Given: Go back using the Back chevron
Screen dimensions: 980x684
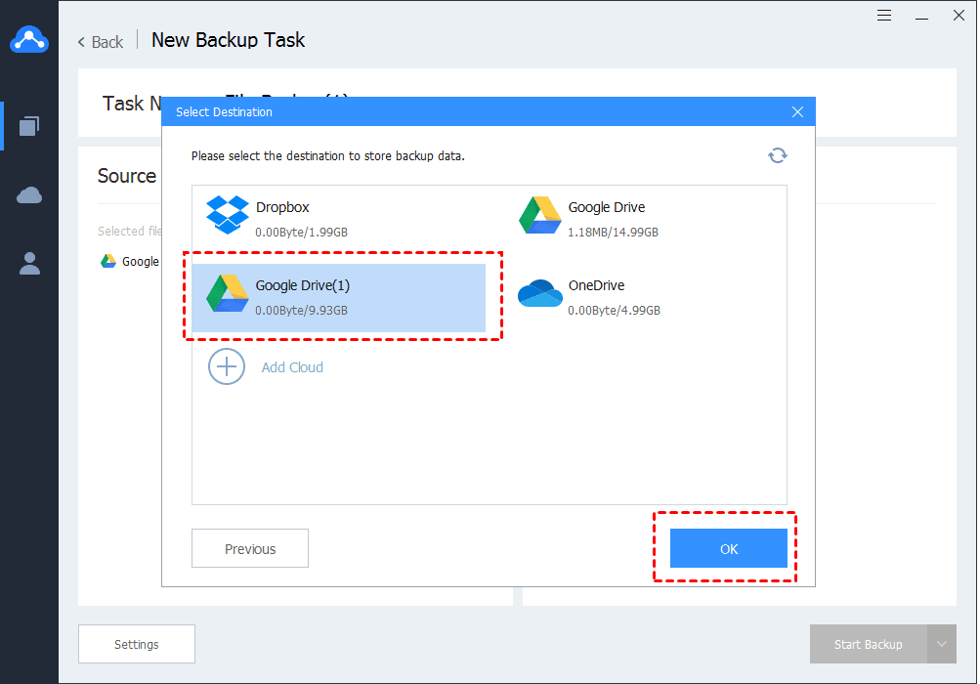Looking at the screenshot, I should click(81, 42).
